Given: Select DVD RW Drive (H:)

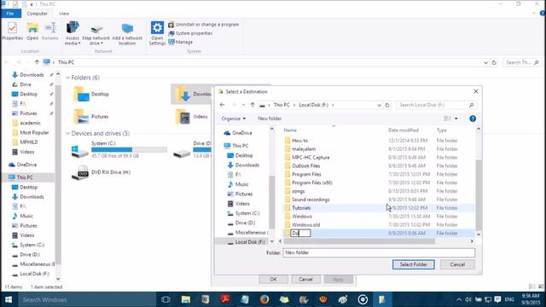Looking at the screenshot, I should click(101, 172).
